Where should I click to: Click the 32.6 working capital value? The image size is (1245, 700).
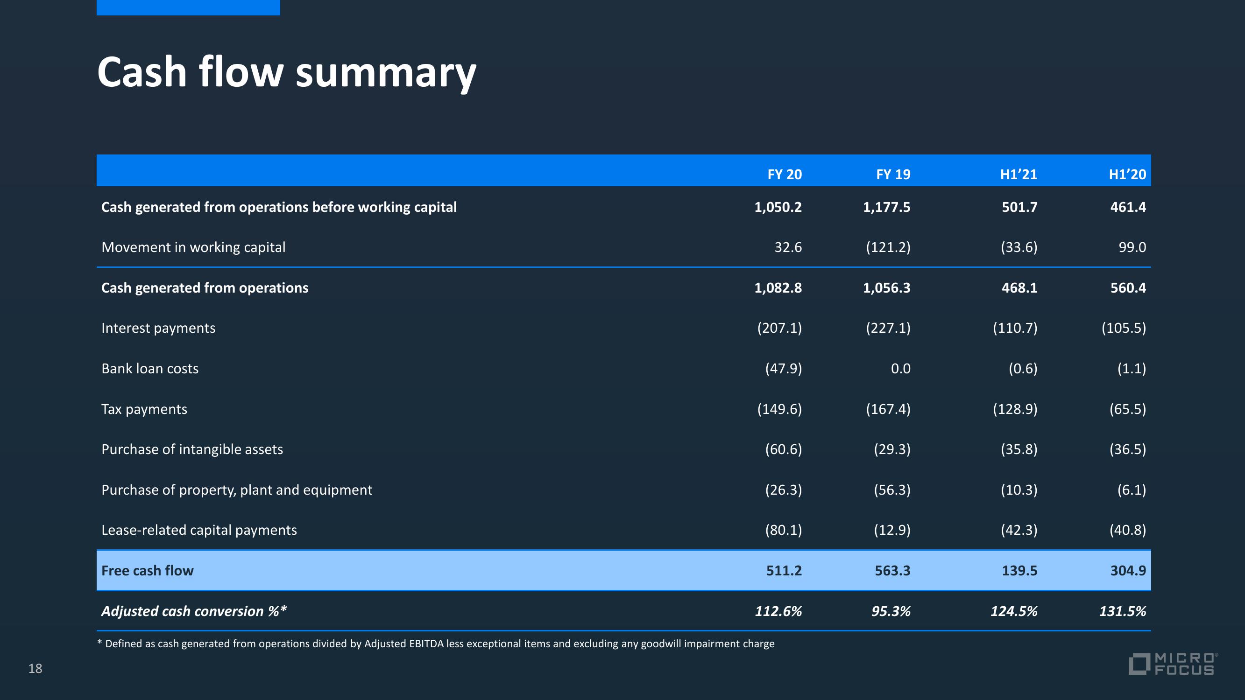click(x=788, y=247)
